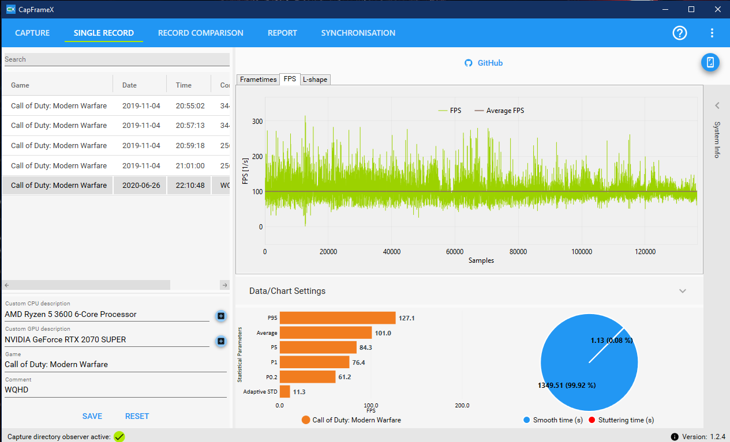This screenshot has width=730, height=442.
Task: Select the record from 20:59:18
Action: pos(116,146)
